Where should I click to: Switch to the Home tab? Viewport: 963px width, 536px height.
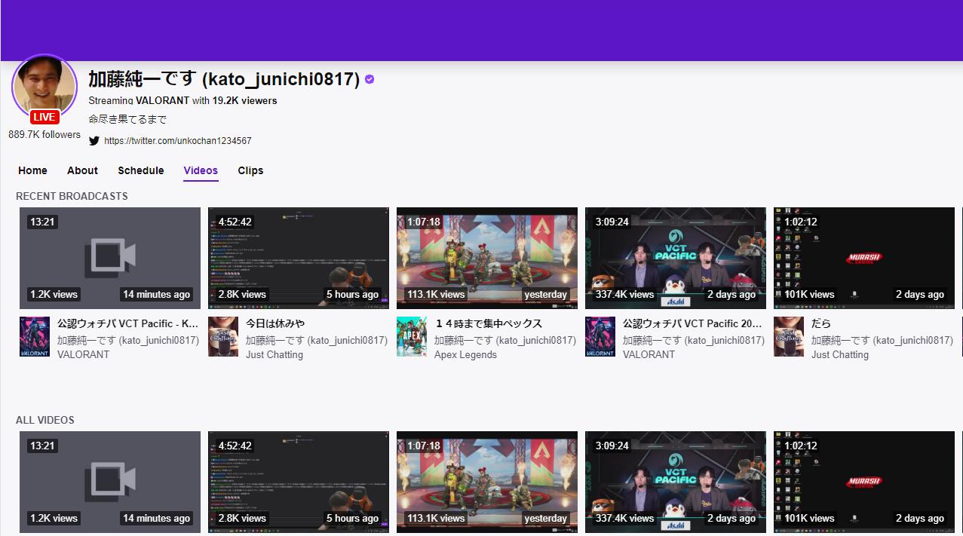32,170
